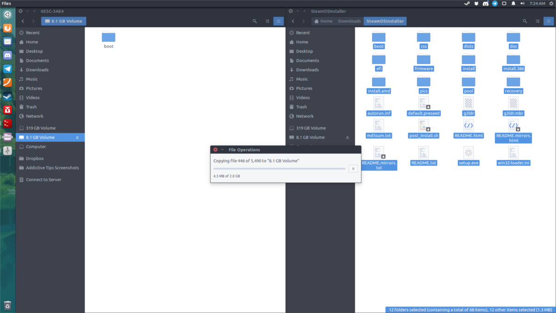This screenshot has width=556, height=313.
Task: Open Pictures in the SteamOSInstaller sidebar
Action: (x=320, y=89)
